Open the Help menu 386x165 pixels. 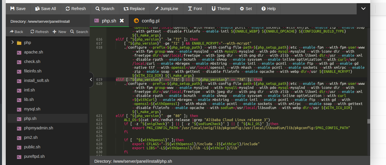coord(268,9)
